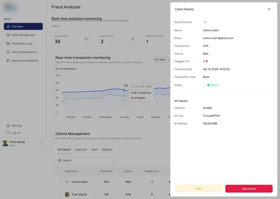Click the email collins.ukem@gmail.com

click(x=218, y=38)
